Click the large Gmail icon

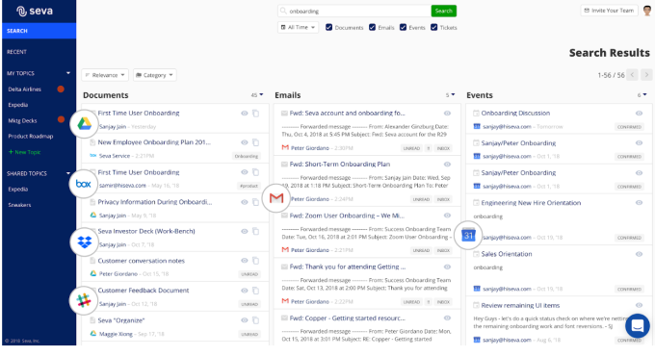pyautogui.click(x=276, y=198)
